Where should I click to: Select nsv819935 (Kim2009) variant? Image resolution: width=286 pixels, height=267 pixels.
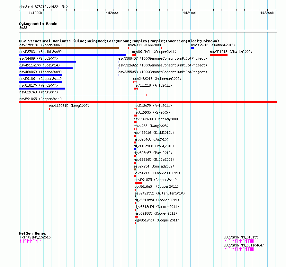(152, 112)
